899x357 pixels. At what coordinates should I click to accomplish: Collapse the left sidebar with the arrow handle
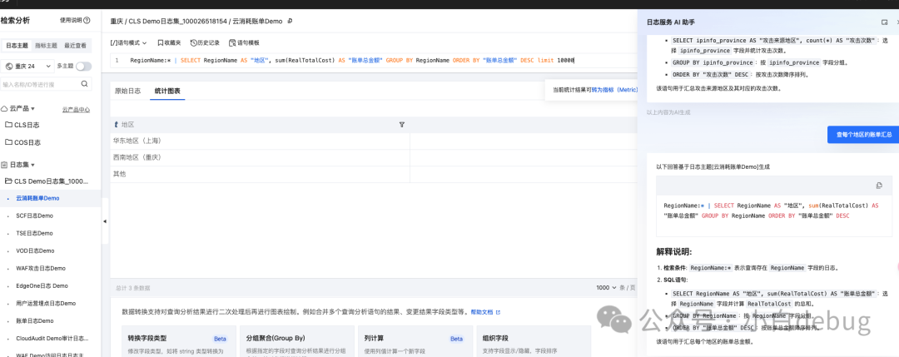pyautogui.click(x=105, y=221)
